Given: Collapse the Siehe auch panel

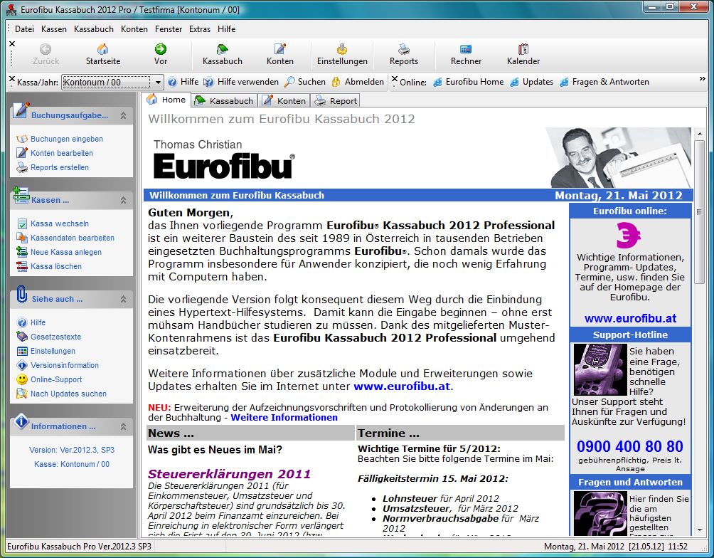Looking at the screenshot, I should [x=123, y=299].
